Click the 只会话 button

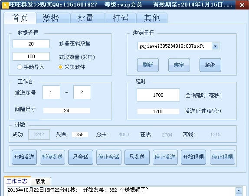click(81, 157)
